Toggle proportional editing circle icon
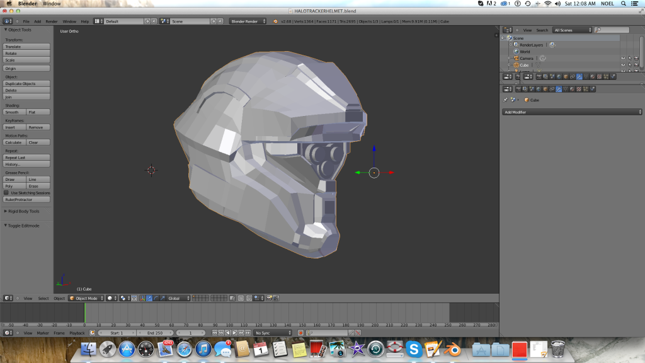645x363 pixels. pos(241,298)
